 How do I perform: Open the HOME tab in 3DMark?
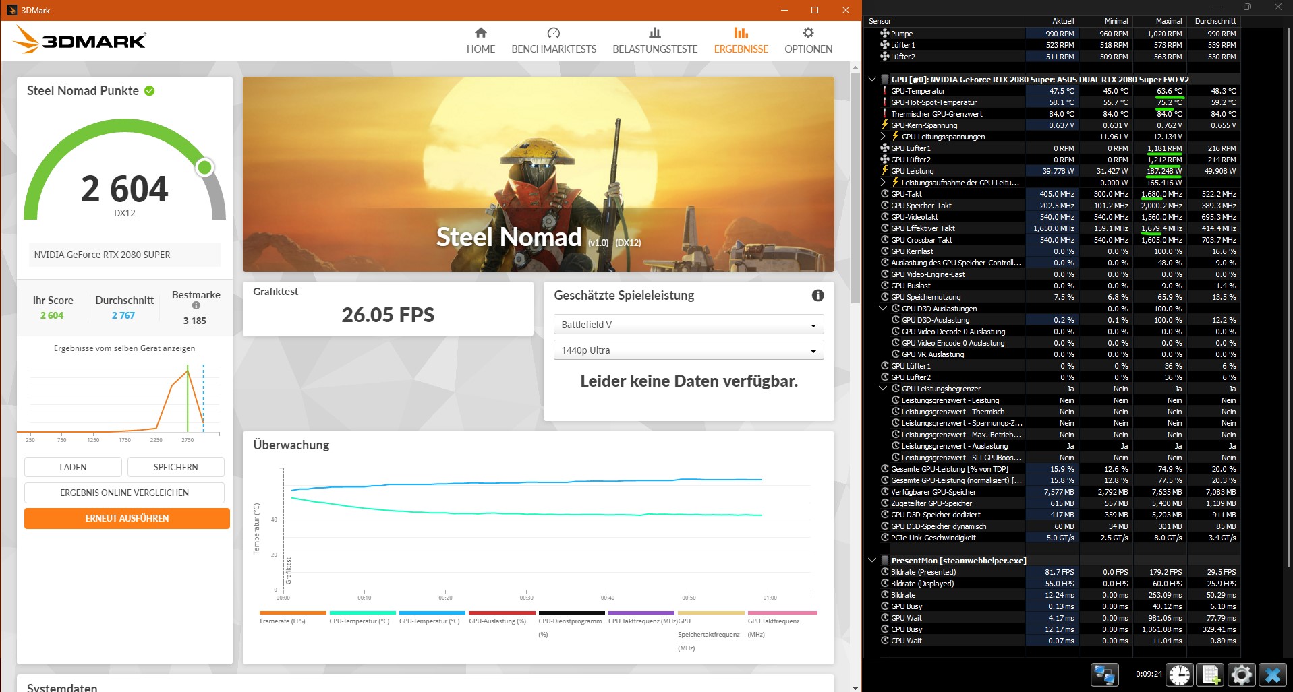click(x=480, y=40)
